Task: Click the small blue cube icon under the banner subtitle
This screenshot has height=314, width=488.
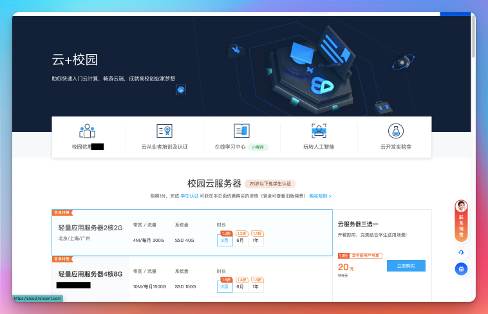Action: pyautogui.click(x=181, y=90)
